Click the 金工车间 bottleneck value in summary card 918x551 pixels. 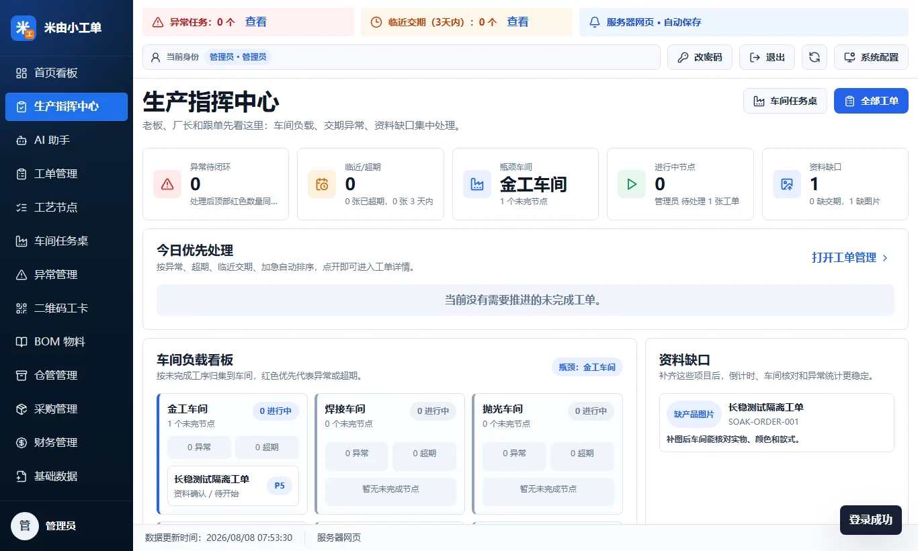(x=534, y=184)
